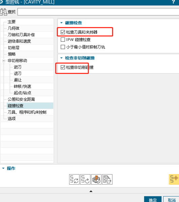
Task: Select 切削层 in the tree
Action: [x=13, y=48]
